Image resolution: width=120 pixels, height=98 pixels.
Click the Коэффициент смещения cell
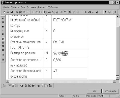tap(26, 34)
